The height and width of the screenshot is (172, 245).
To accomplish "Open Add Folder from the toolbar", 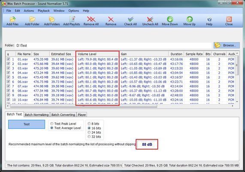I will 32,21.
